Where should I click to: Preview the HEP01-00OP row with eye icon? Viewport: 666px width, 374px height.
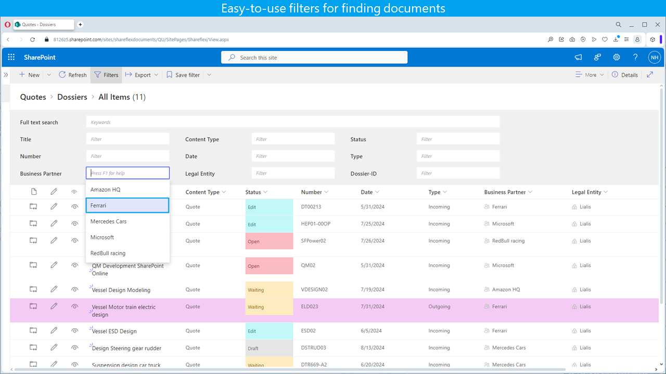click(x=74, y=223)
